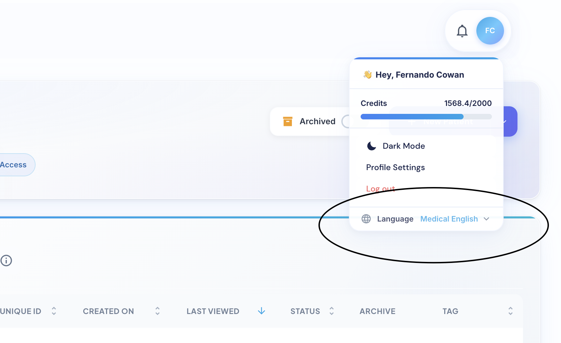The image size is (561, 343).
Task: Click the Hey, Fernando Cowan greeting
Action: [x=420, y=75]
